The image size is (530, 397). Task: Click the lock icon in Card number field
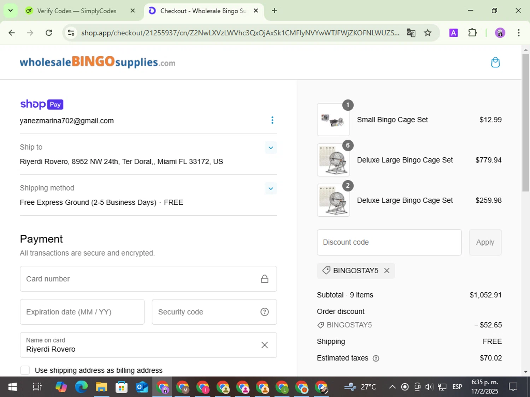[264, 279]
